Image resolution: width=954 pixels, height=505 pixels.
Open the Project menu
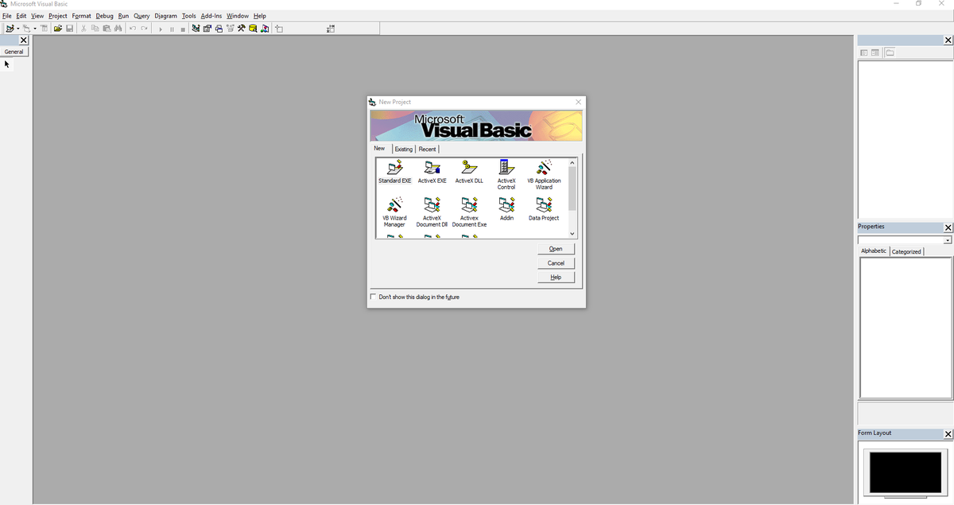58,16
